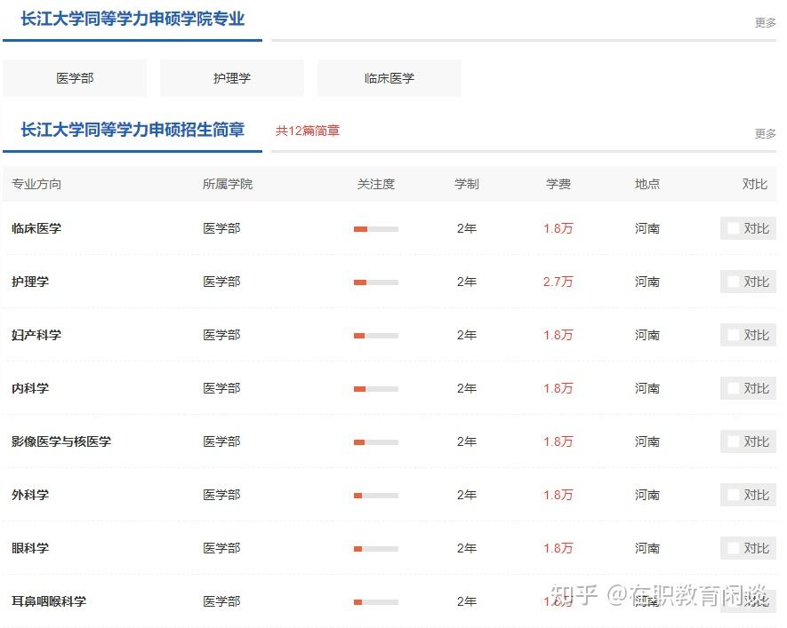Click the 学制 column header
The image size is (787, 628).
[467, 185]
